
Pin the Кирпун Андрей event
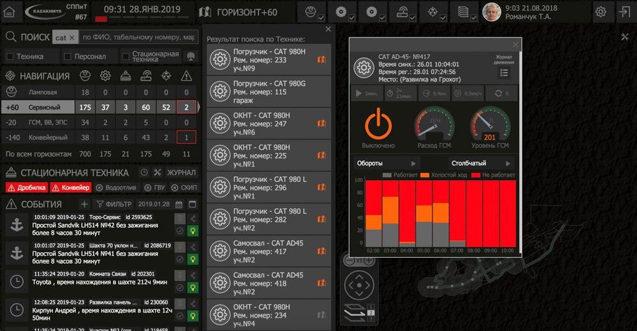point(180,304)
